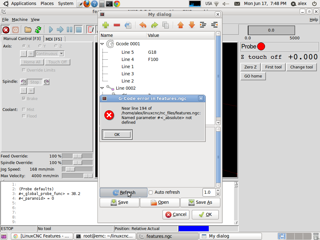This screenshot has width=320, height=240.
Task: Click the Jog Speed slider
Action: tap(77, 169)
